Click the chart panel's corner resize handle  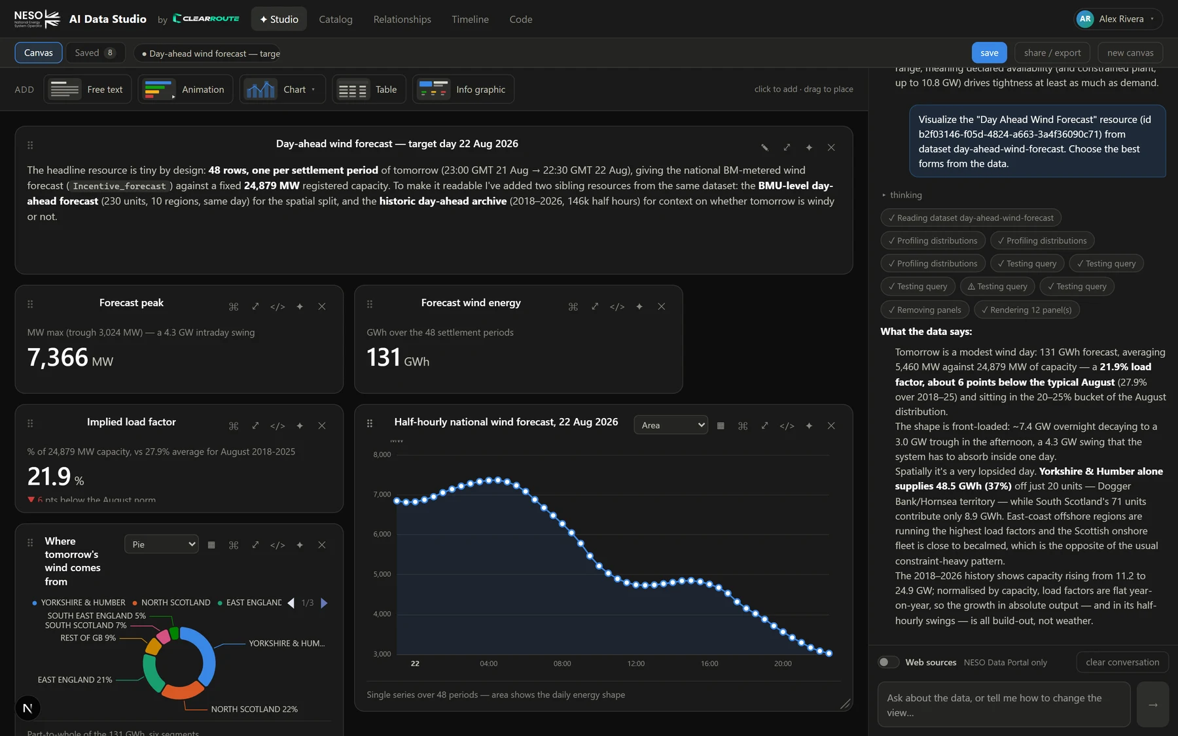(846, 704)
